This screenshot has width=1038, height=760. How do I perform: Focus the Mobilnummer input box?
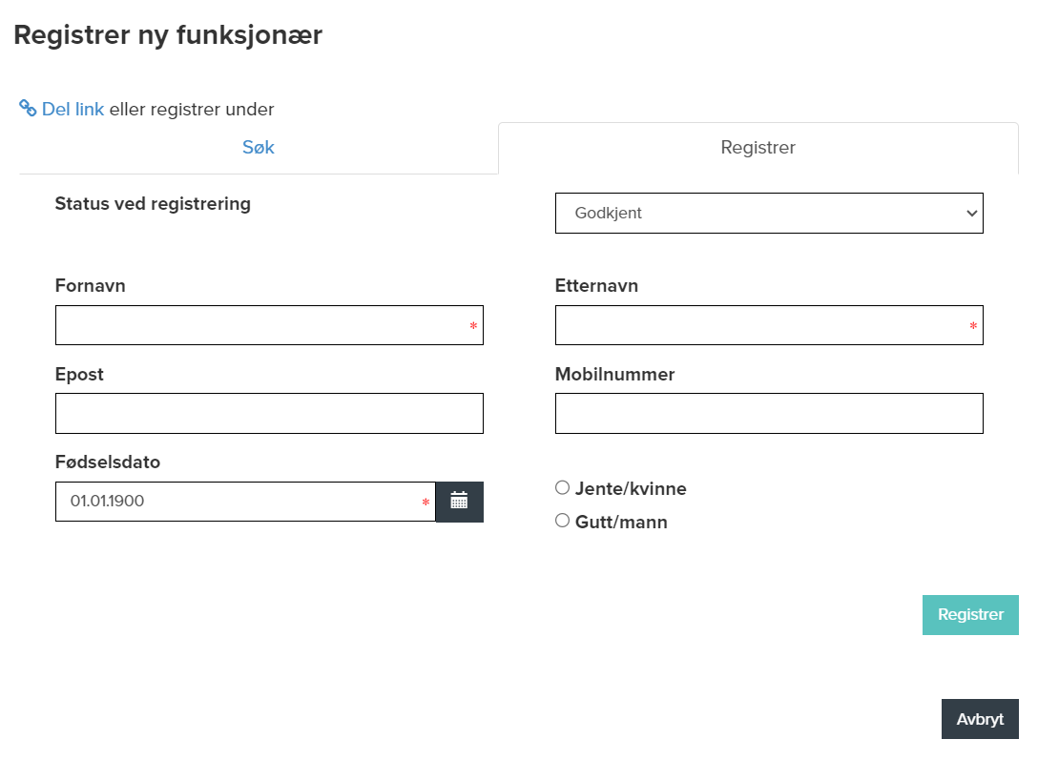(x=768, y=413)
